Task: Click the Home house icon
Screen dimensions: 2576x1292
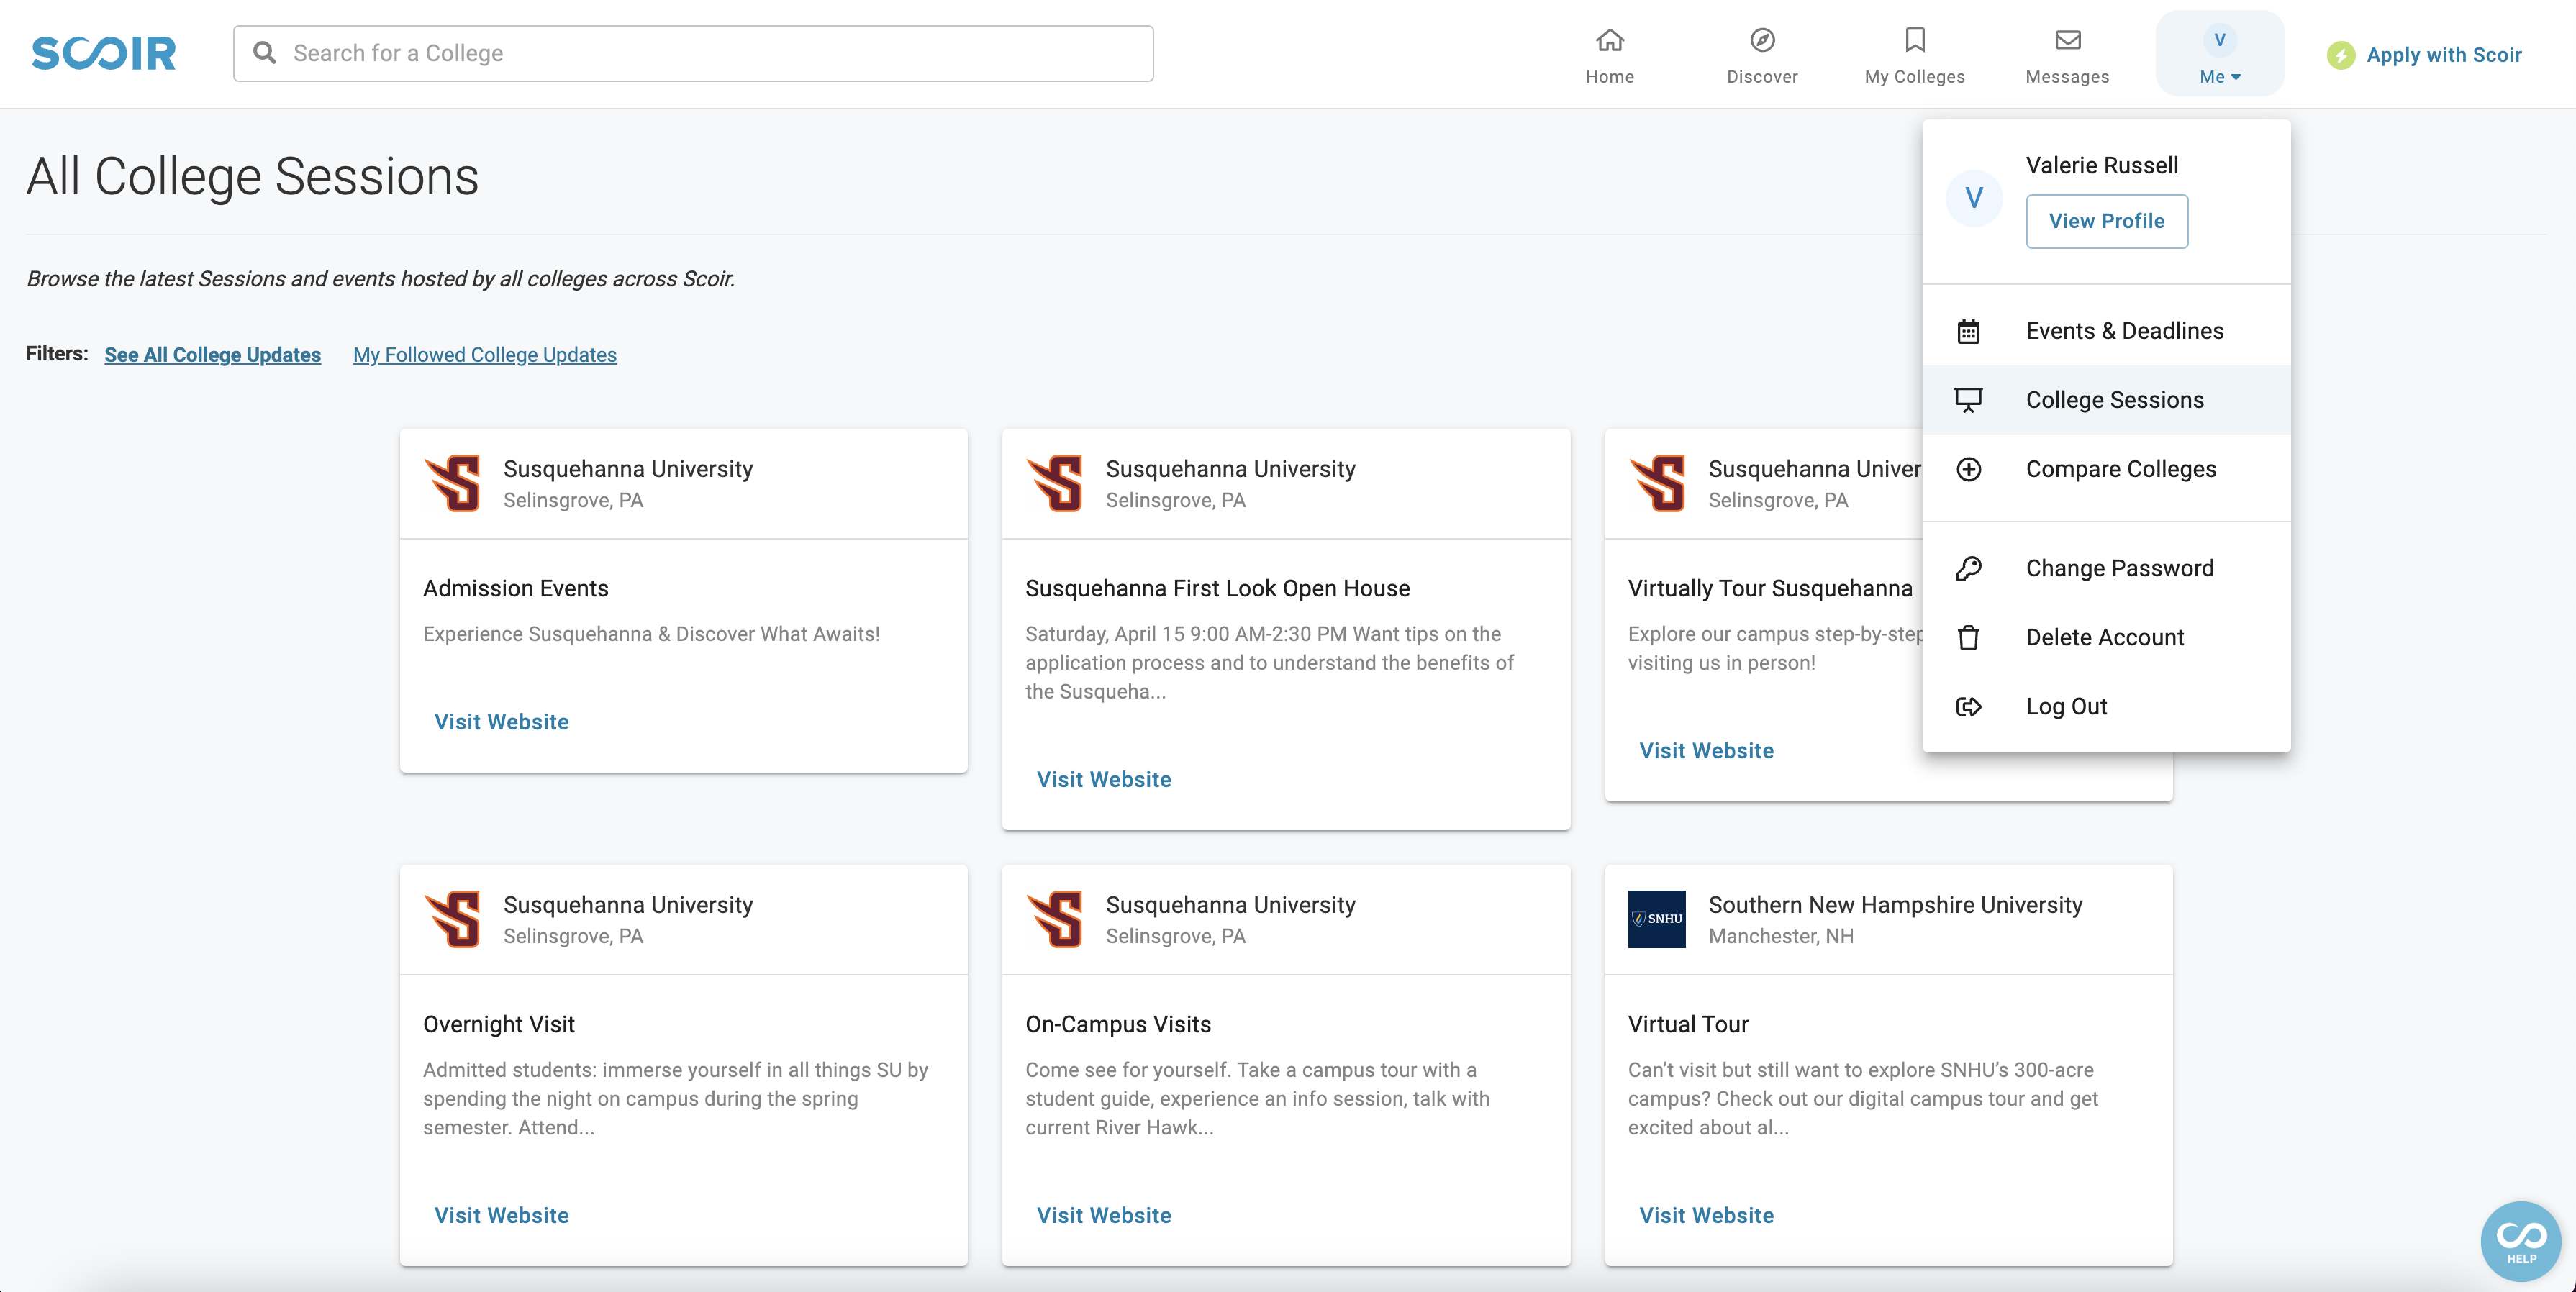Action: point(1609,40)
